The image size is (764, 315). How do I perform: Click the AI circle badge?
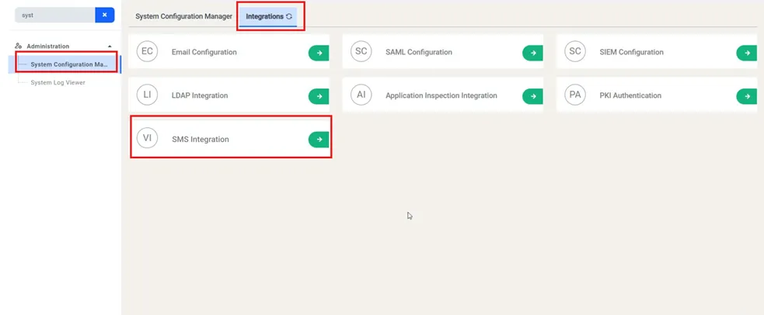pyautogui.click(x=361, y=95)
